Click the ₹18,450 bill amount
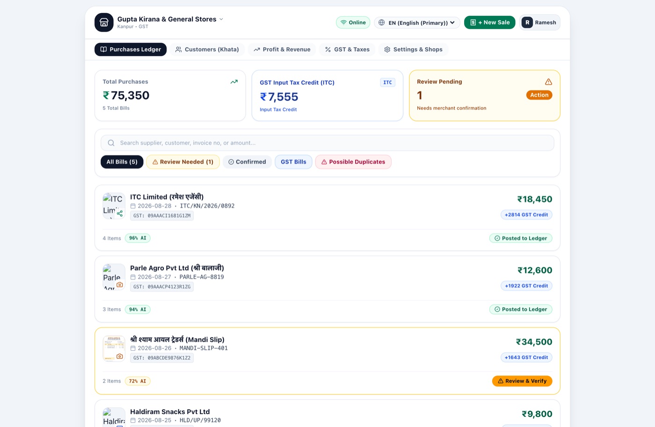The image size is (655, 427). (x=535, y=199)
